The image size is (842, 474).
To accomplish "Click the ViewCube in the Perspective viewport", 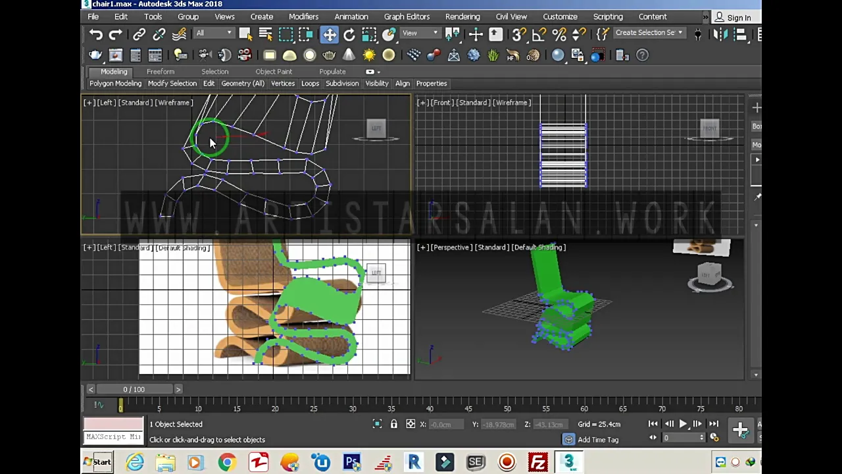I will [x=710, y=276].
